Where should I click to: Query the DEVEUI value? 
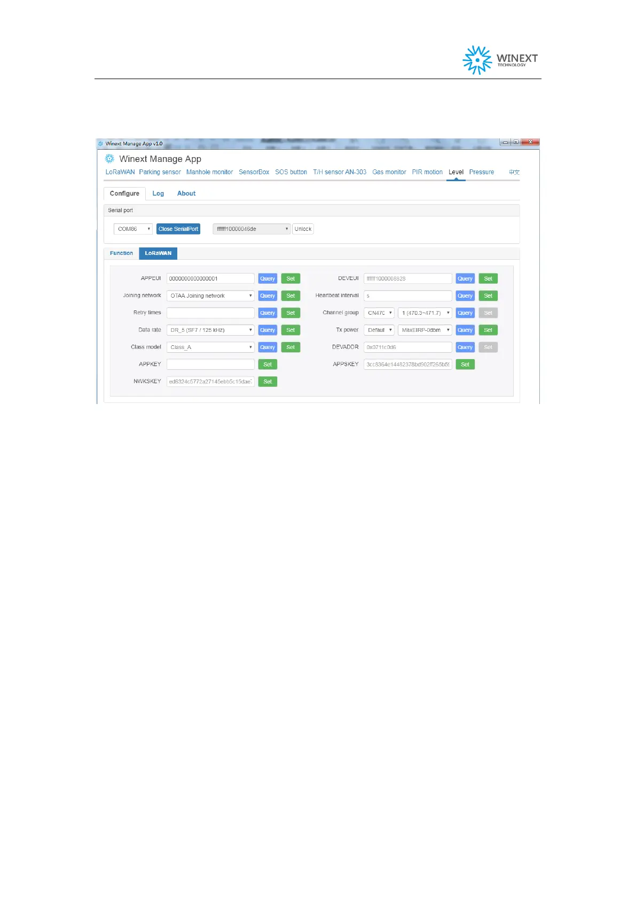[465, 278]
